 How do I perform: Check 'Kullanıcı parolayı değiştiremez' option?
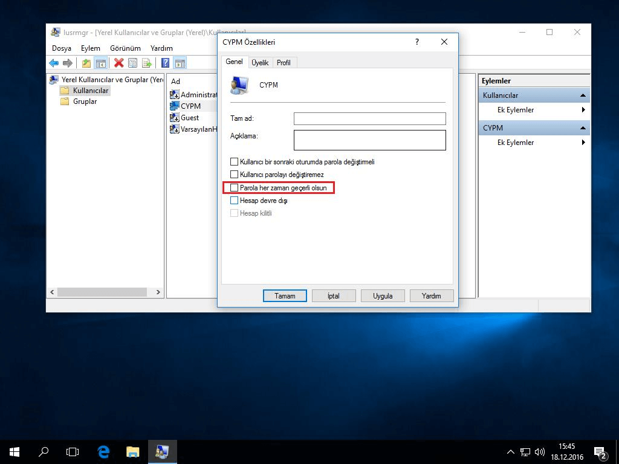235,175
